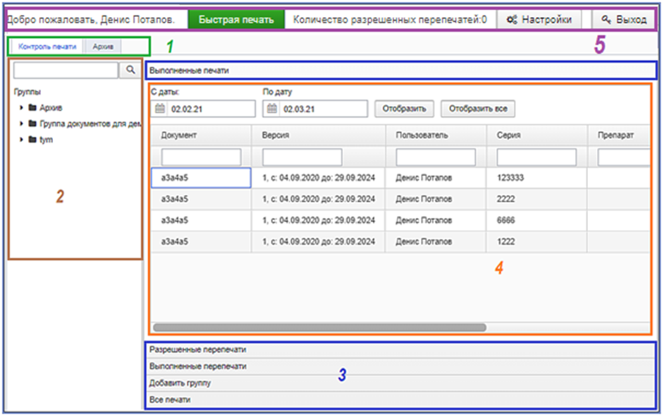Click a3a4a5 document cell in the 1222 row
Viewport: 662px width, 415px height.
click(201, 242)
